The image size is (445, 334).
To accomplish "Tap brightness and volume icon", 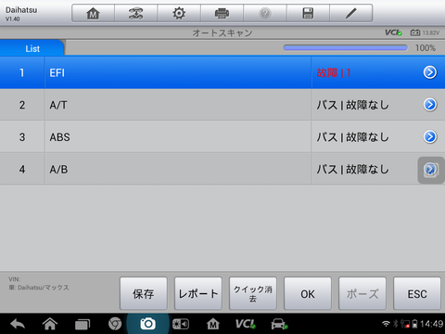I will pos(181,324).
